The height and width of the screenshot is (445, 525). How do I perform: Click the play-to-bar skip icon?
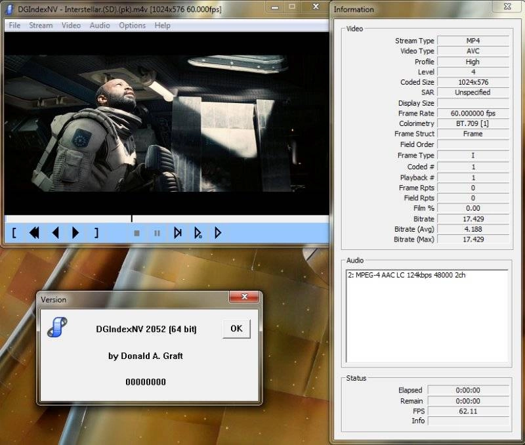coord(178,233)
